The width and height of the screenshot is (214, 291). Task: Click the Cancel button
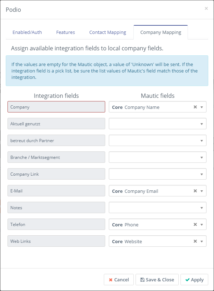pyautogui.click(x=119, y=280)
